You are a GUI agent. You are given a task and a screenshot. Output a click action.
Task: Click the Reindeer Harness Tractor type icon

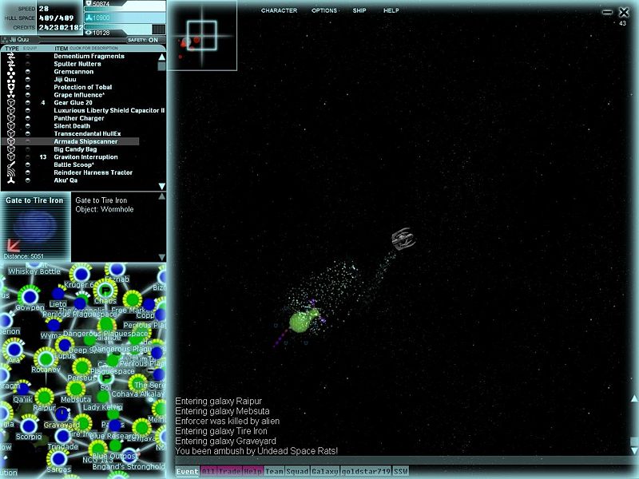point(11,172)
